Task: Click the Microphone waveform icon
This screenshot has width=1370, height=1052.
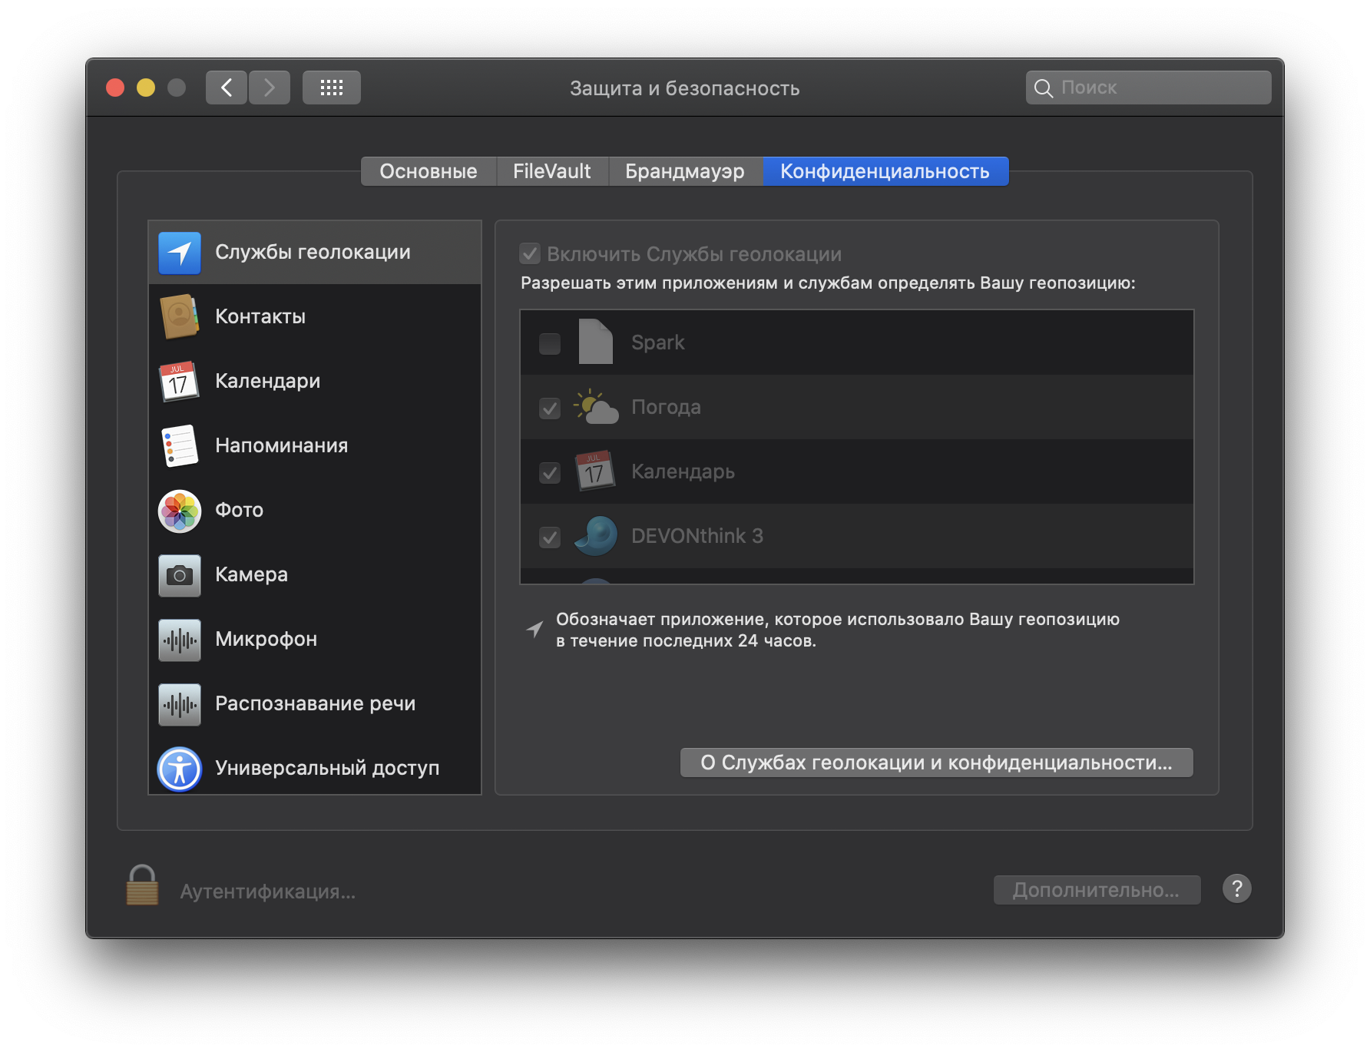Action: (180, 640)
